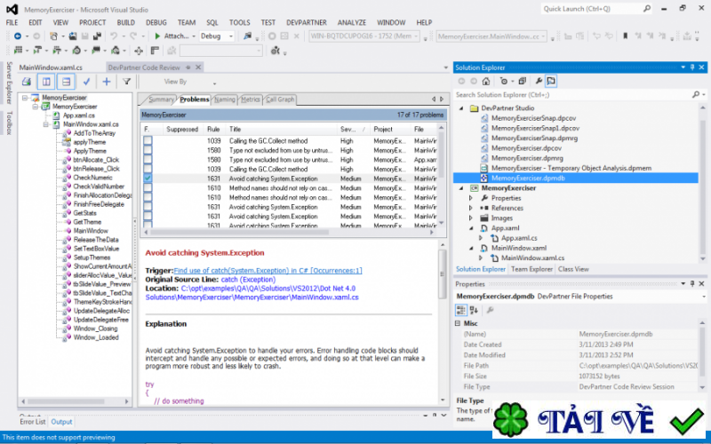The height and width of the screenshot is (444, 711).
Task: Click the print icon in Code Review toolbar
Action: click(27, 81)
